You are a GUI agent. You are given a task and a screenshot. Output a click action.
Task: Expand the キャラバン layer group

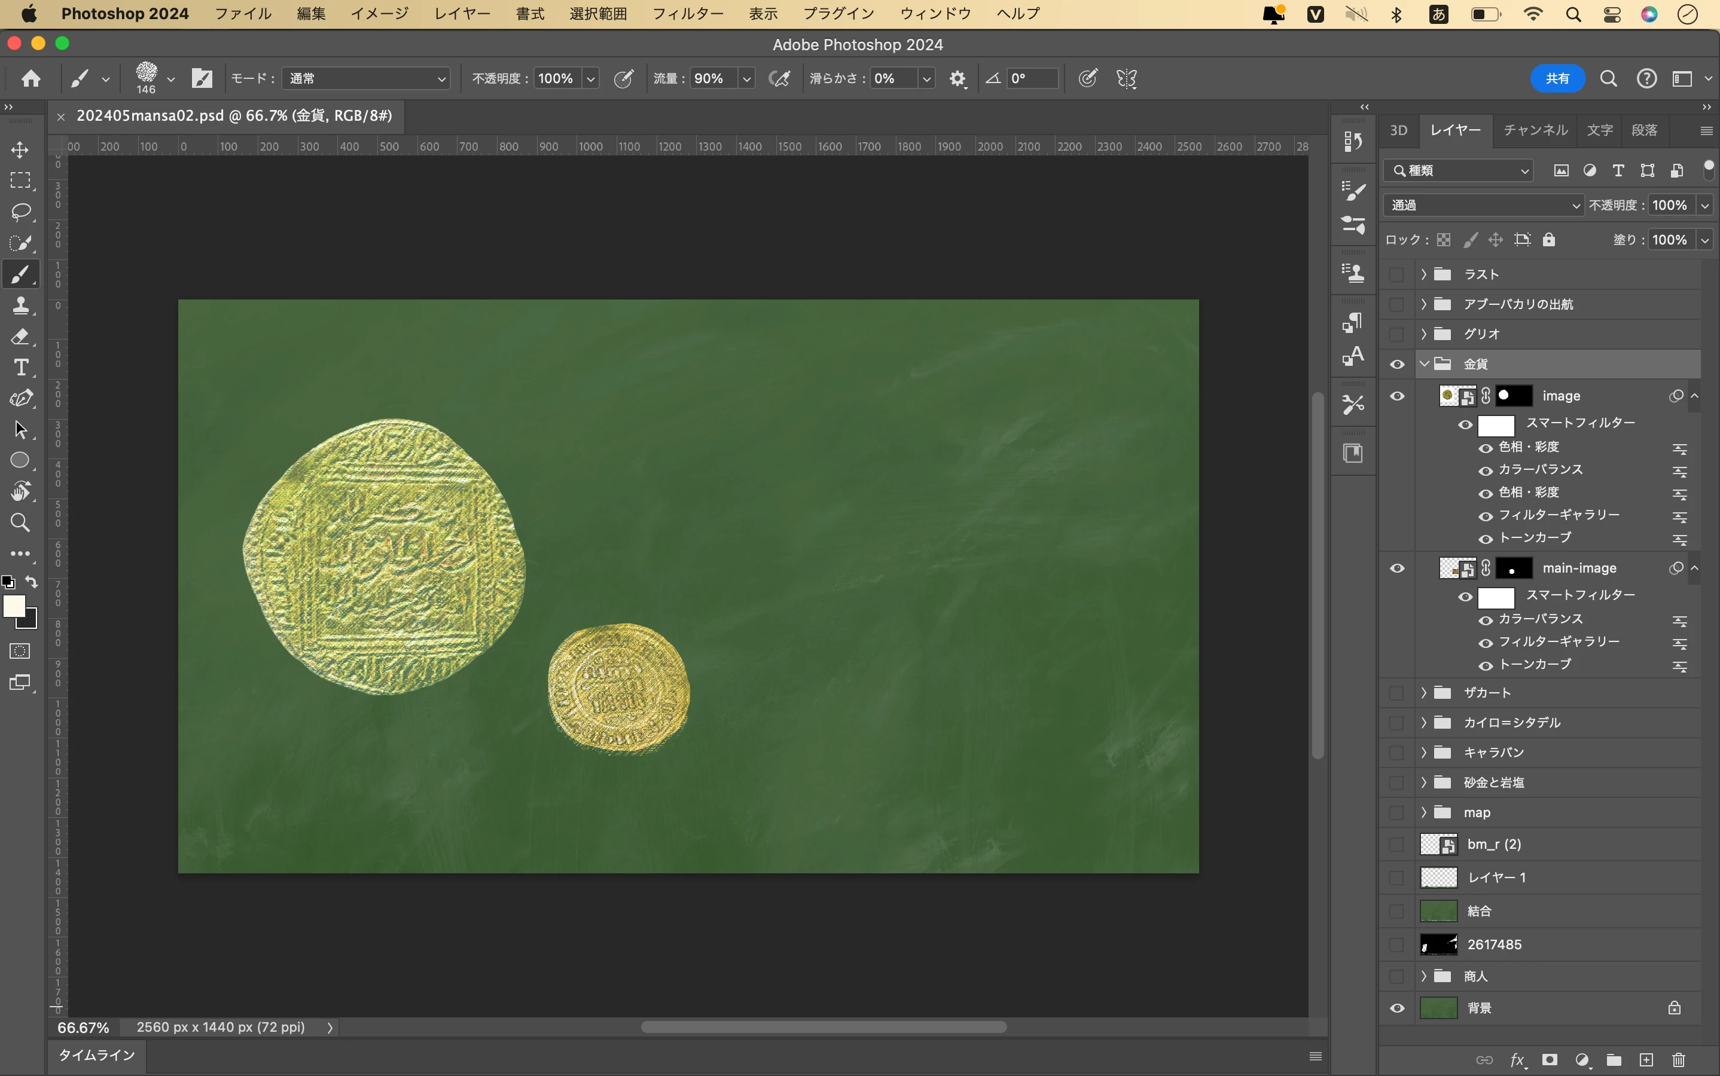[1424, 752]
